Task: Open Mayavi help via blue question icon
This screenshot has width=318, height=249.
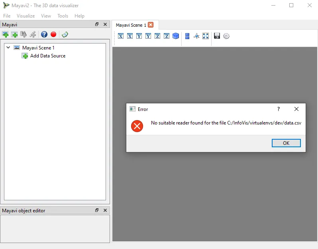Action: coord(44,34)
